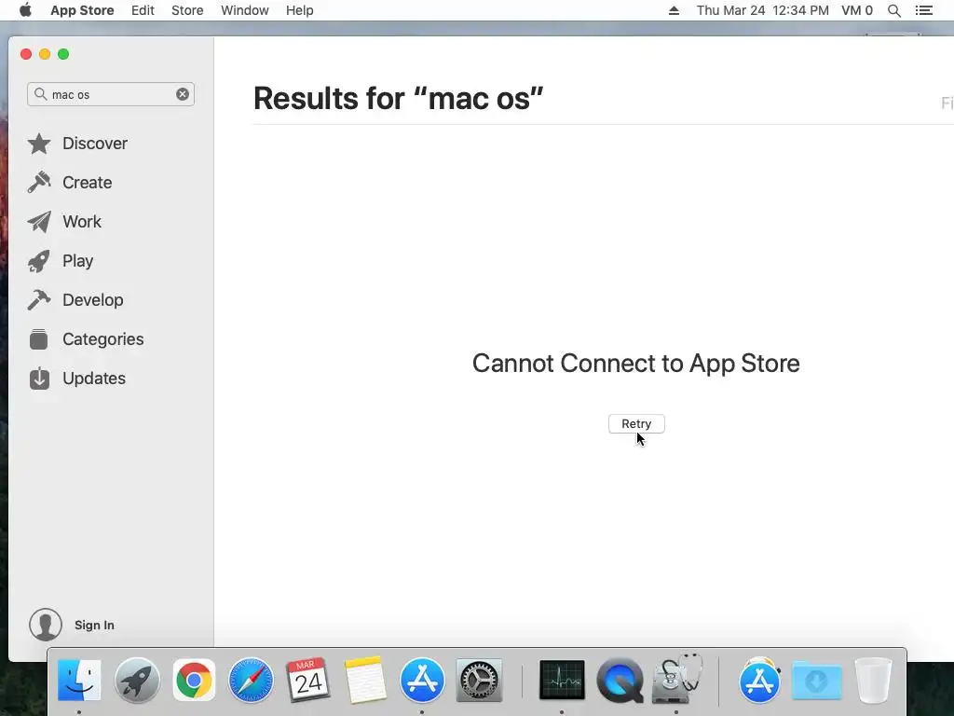Image resolution: width=954 pixels, height=716 pixels.
Task: Open Finder from the Dock
Action: tap(79, 680)
